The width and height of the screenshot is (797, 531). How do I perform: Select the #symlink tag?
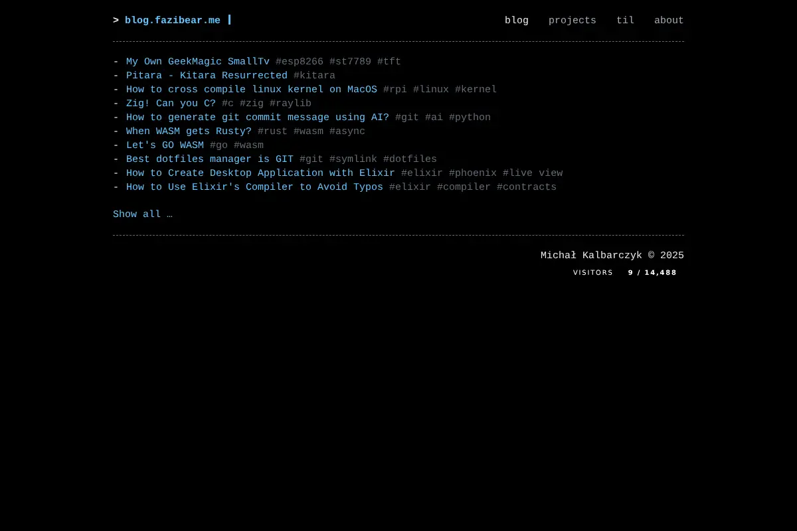(x=353, y=159)
